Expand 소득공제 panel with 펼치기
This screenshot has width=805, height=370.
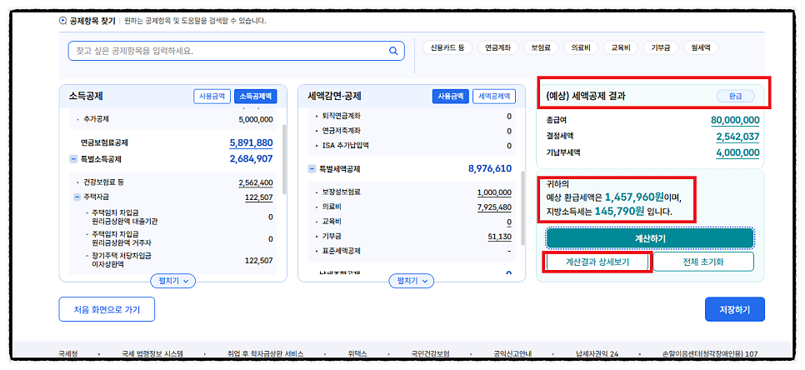coord(173,281)
